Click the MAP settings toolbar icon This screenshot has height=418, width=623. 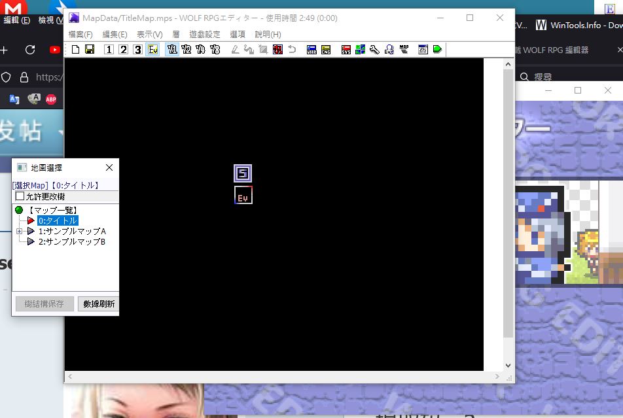point(404,49)
